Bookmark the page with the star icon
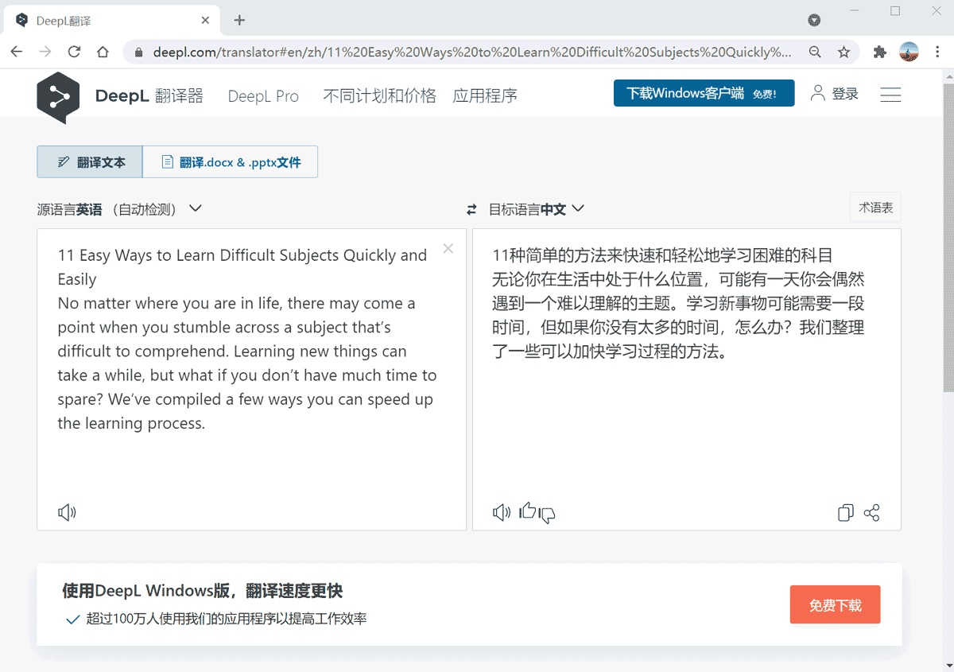The height and width of the screenshot is (672, 954). click(843, 50)
